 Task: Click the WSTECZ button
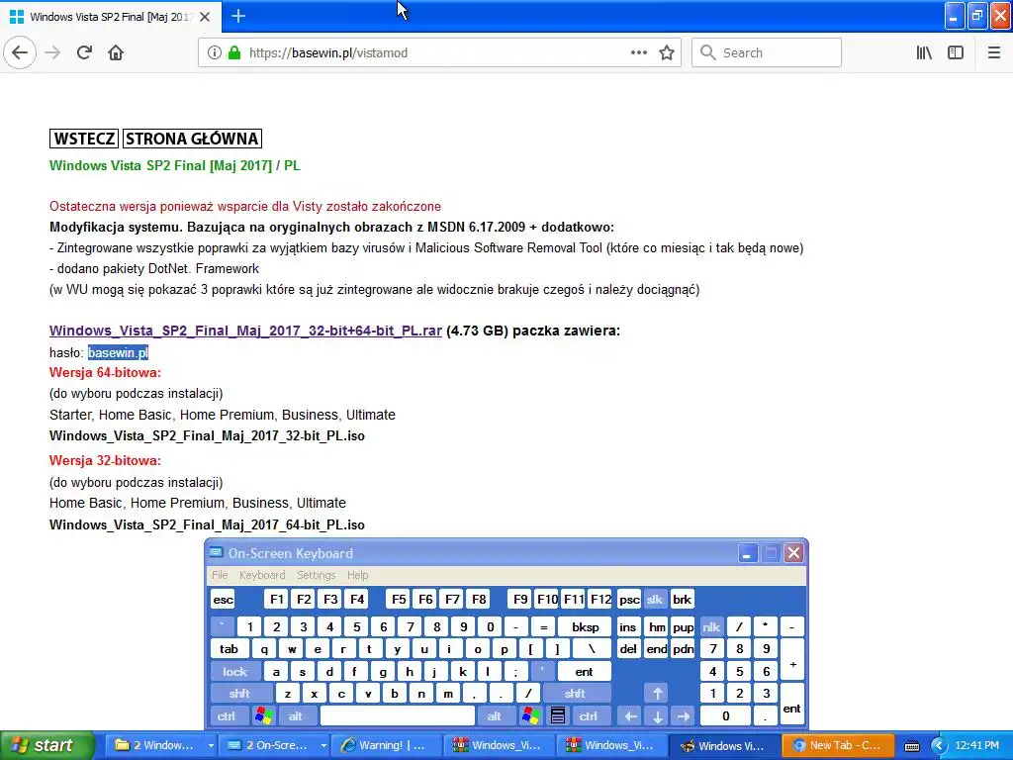click(84, 139)
